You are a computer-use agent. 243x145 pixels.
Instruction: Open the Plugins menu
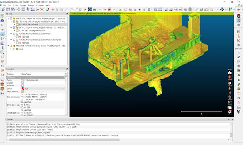tap(31, 5)
